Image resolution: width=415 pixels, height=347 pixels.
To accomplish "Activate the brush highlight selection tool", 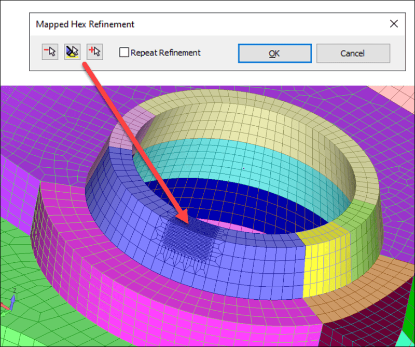I will (72, 51).
